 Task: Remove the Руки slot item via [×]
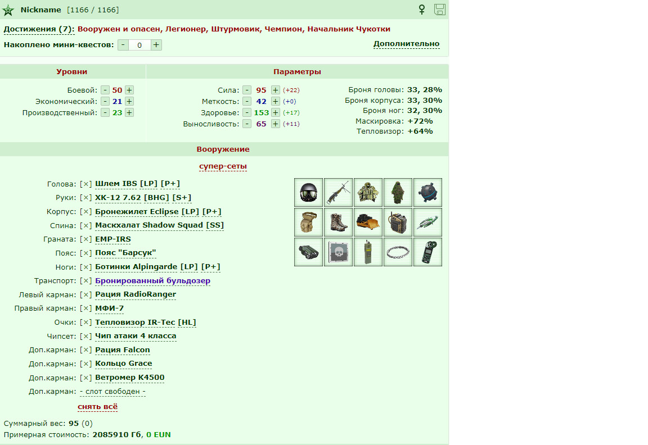click(85, 198)
